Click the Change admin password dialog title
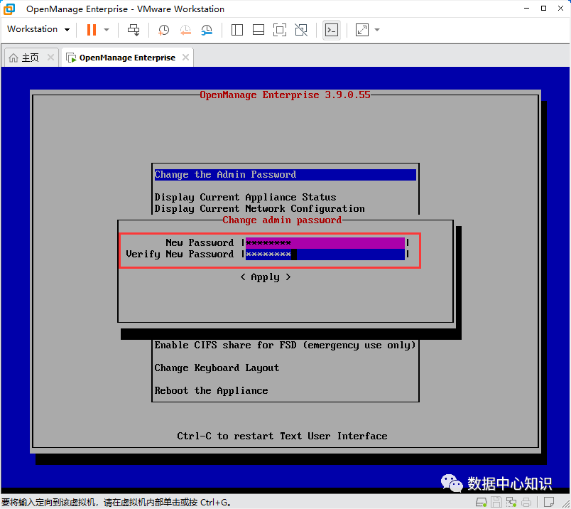 click(x=282, y=220)
